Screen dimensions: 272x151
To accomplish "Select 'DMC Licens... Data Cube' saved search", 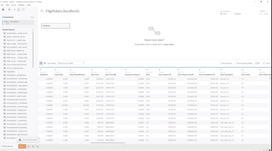I will [x=16, y=61].
